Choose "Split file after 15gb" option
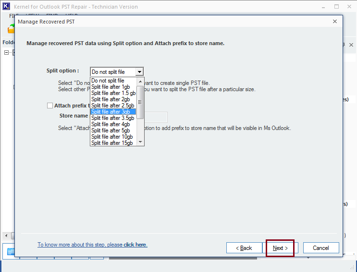Viewport: 357px width, 272px height. coord(113,143)
